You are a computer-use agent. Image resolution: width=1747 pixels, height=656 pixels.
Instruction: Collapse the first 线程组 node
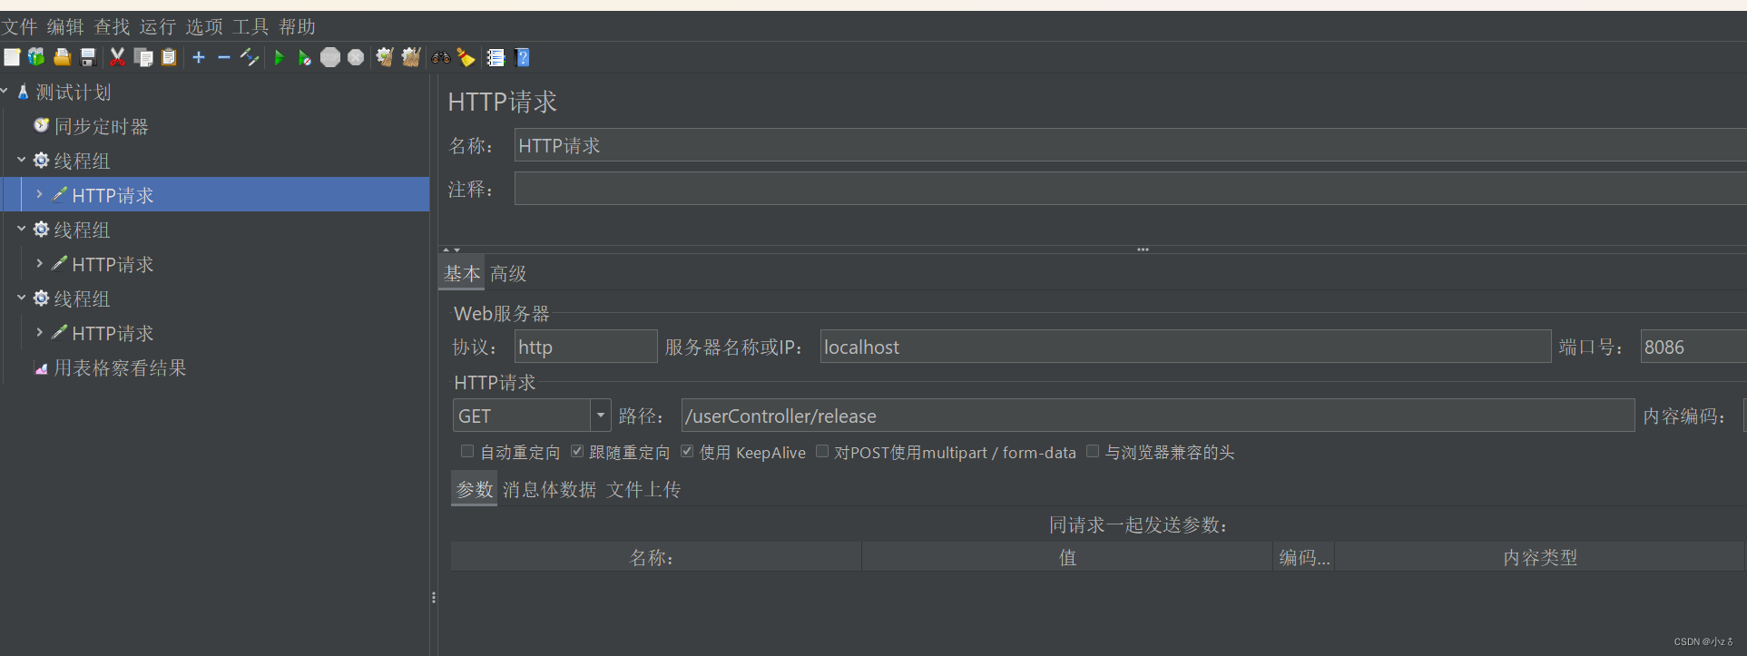point(21,160)
